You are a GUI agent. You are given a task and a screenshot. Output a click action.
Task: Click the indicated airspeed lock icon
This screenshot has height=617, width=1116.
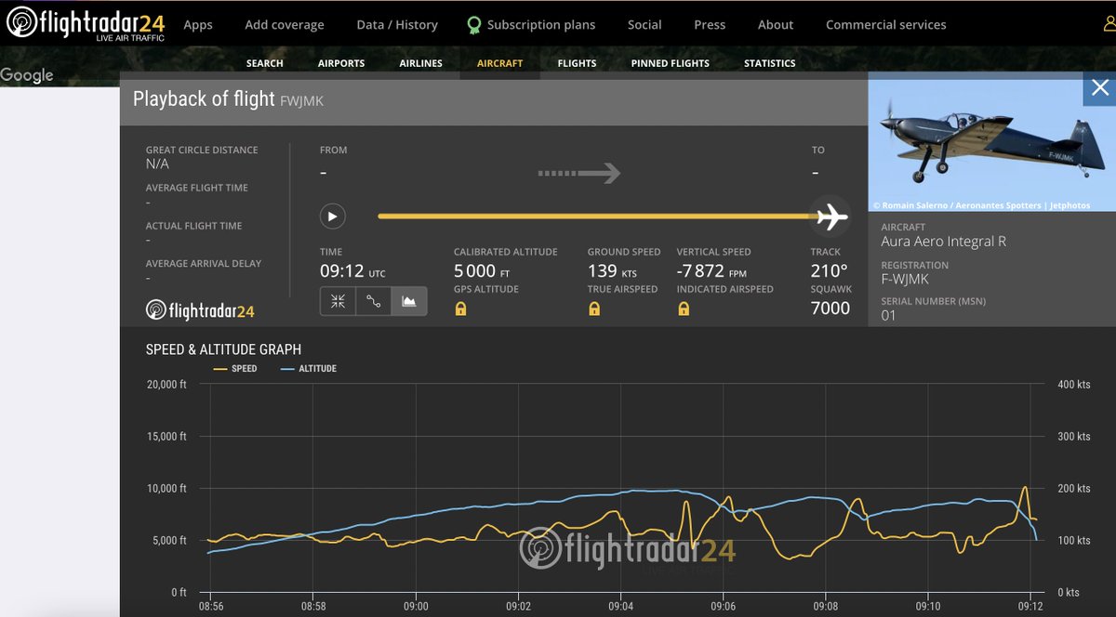click(684, 308)
